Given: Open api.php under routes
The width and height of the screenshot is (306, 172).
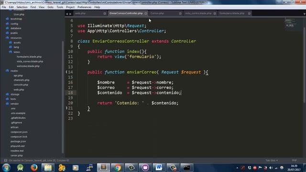Looking at the screenshot, I should point(18,75).
